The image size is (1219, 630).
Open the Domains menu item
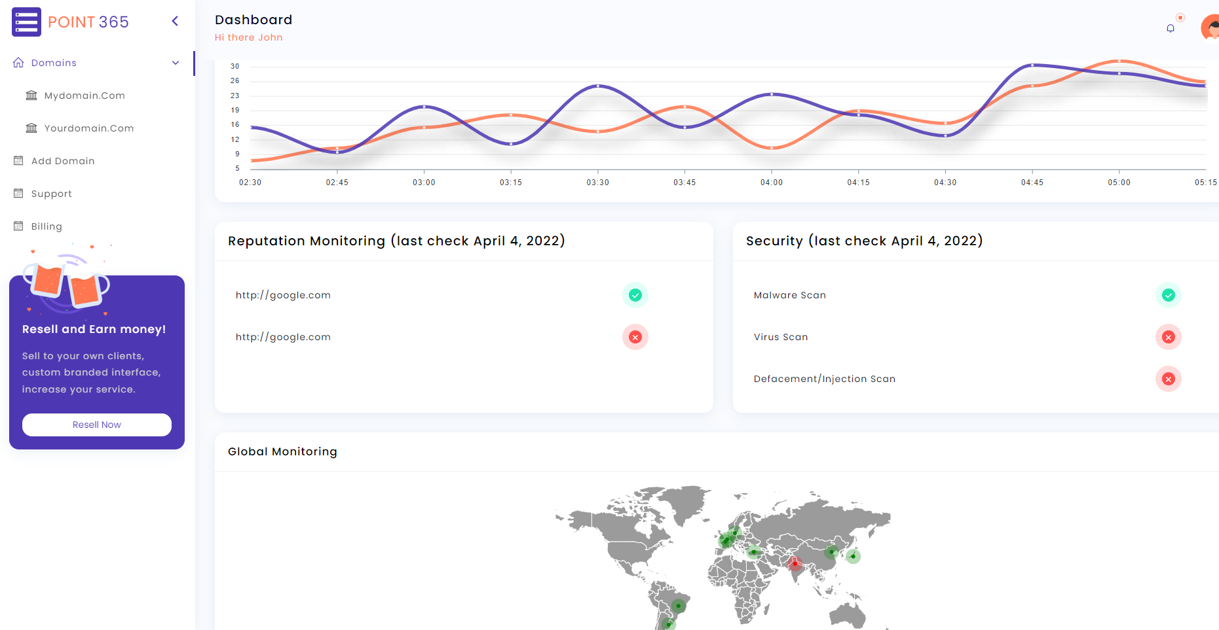coord(54,63)
